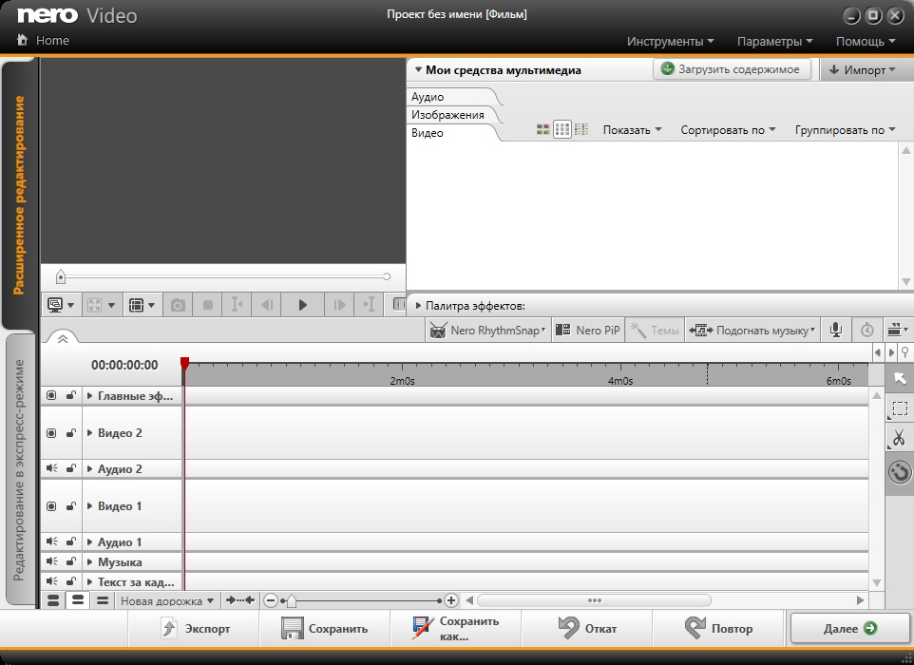Click the preview monitor output icon

click(x=55, y=305)
